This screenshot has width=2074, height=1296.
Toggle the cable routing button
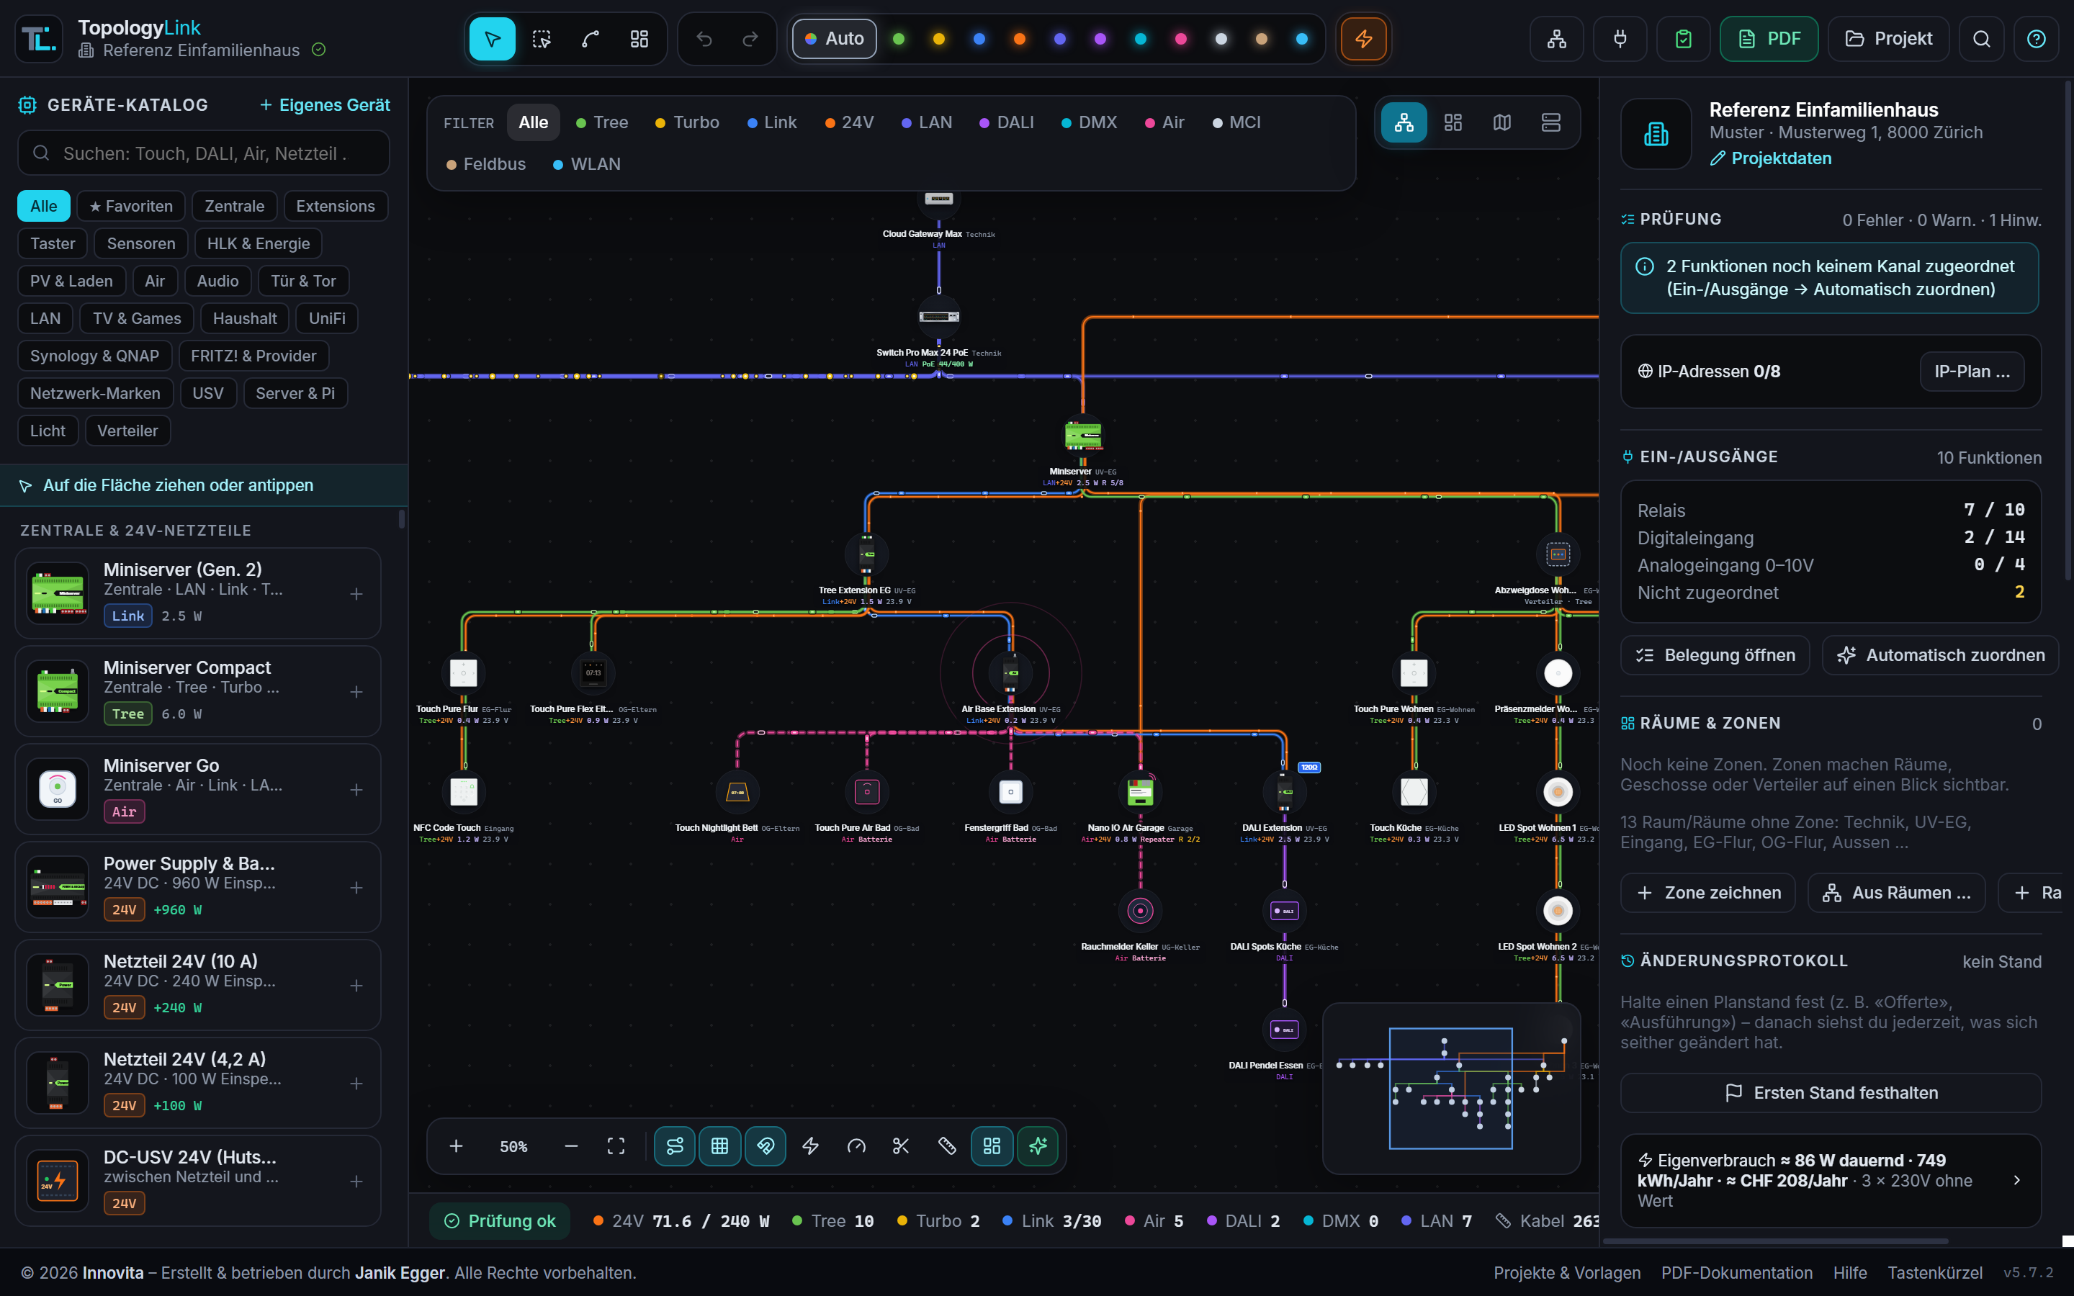(x=675, y=1146)
